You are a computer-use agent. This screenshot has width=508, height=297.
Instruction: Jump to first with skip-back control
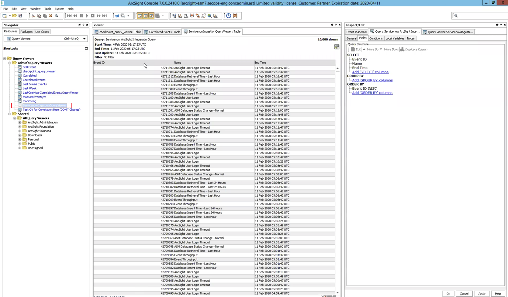tap(69, 16)
